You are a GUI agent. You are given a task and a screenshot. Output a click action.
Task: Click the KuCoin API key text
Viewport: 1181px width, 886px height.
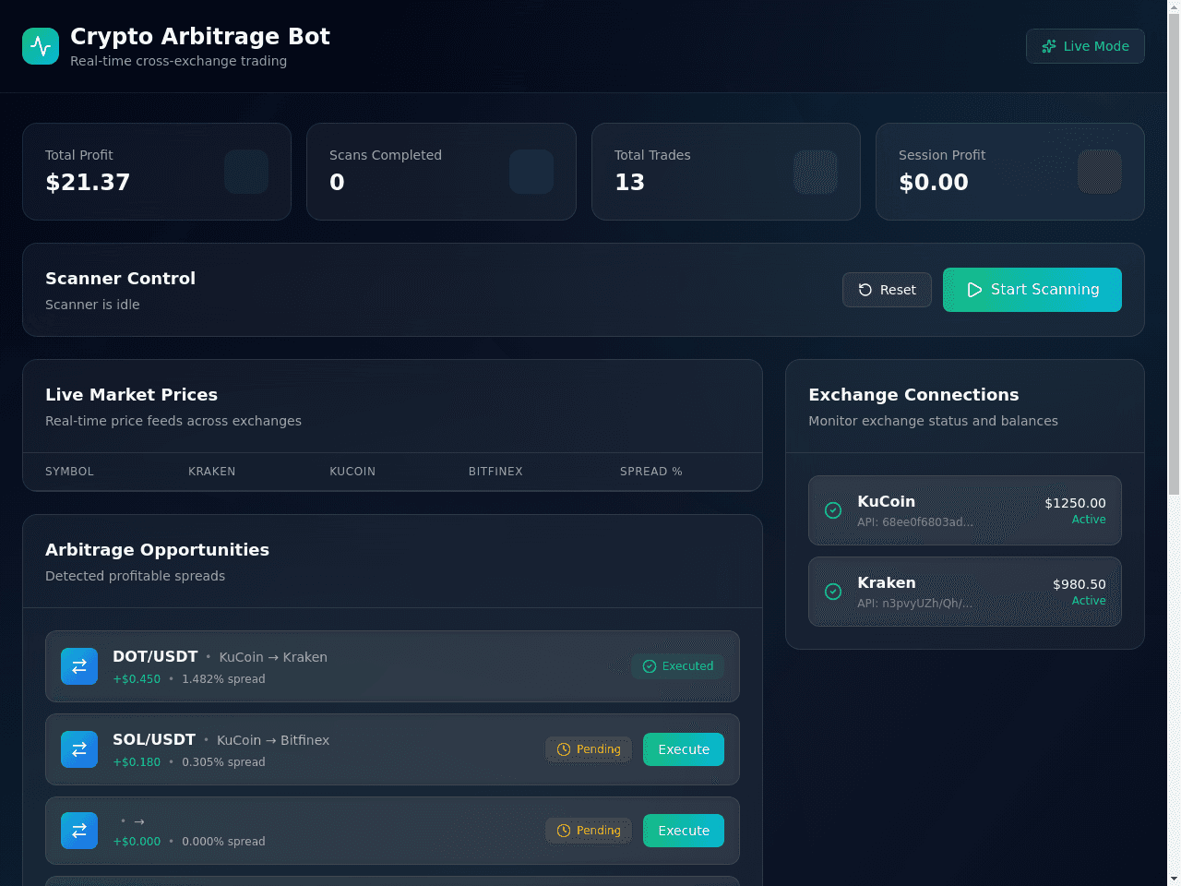click(915, 522)
